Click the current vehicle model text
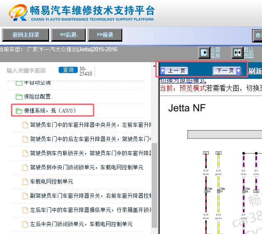 [x=59, y=50]
